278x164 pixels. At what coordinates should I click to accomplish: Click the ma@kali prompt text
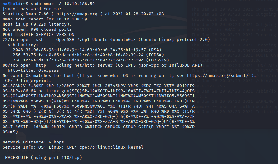pyautogui.click(x=11, y=4)
